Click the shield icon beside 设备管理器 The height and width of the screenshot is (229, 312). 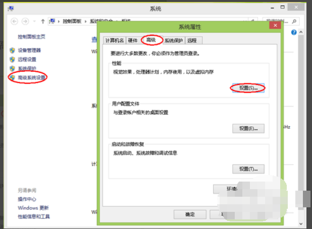point(12,50)
